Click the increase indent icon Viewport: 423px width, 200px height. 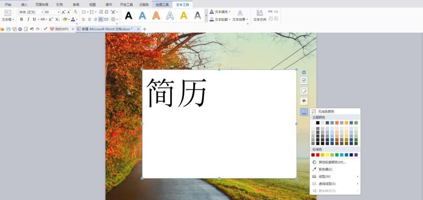[x=107, y=12]
